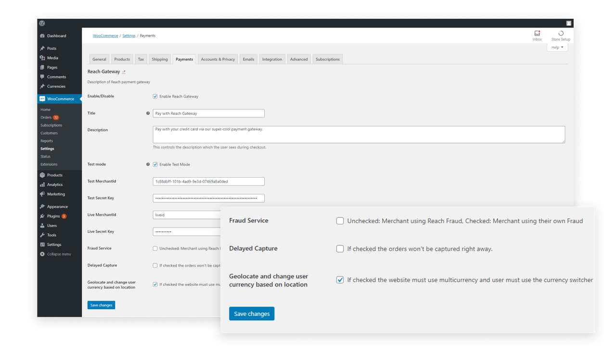Open Extensions submenu item
616x352 pixels.
pyautogui.click(x=49, y=164)
